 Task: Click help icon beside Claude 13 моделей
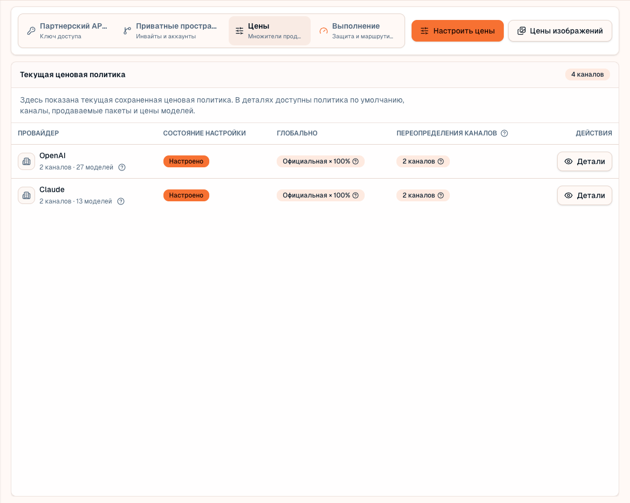click(x=121, y=201)
